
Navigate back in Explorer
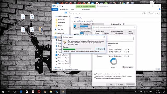pos(54,13)
